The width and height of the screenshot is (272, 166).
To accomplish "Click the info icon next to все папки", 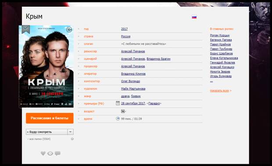I will 72,139.
